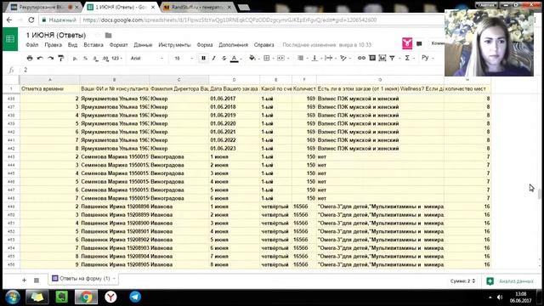Format as percent button
544x306 pixels.
tap(85, 59)
